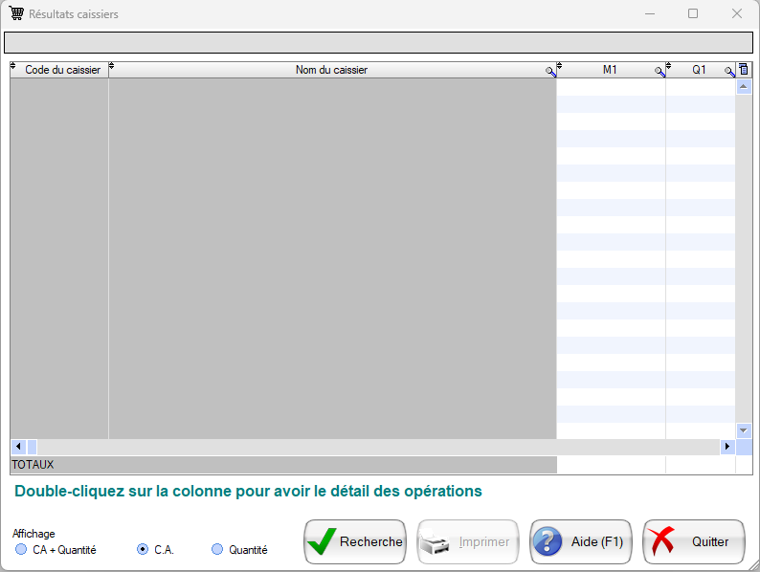Image resolution: width=760 pixels, height=572 pixels.
Task: Click the search magnifier in Q1 column header
Action: tap(729, 72)
